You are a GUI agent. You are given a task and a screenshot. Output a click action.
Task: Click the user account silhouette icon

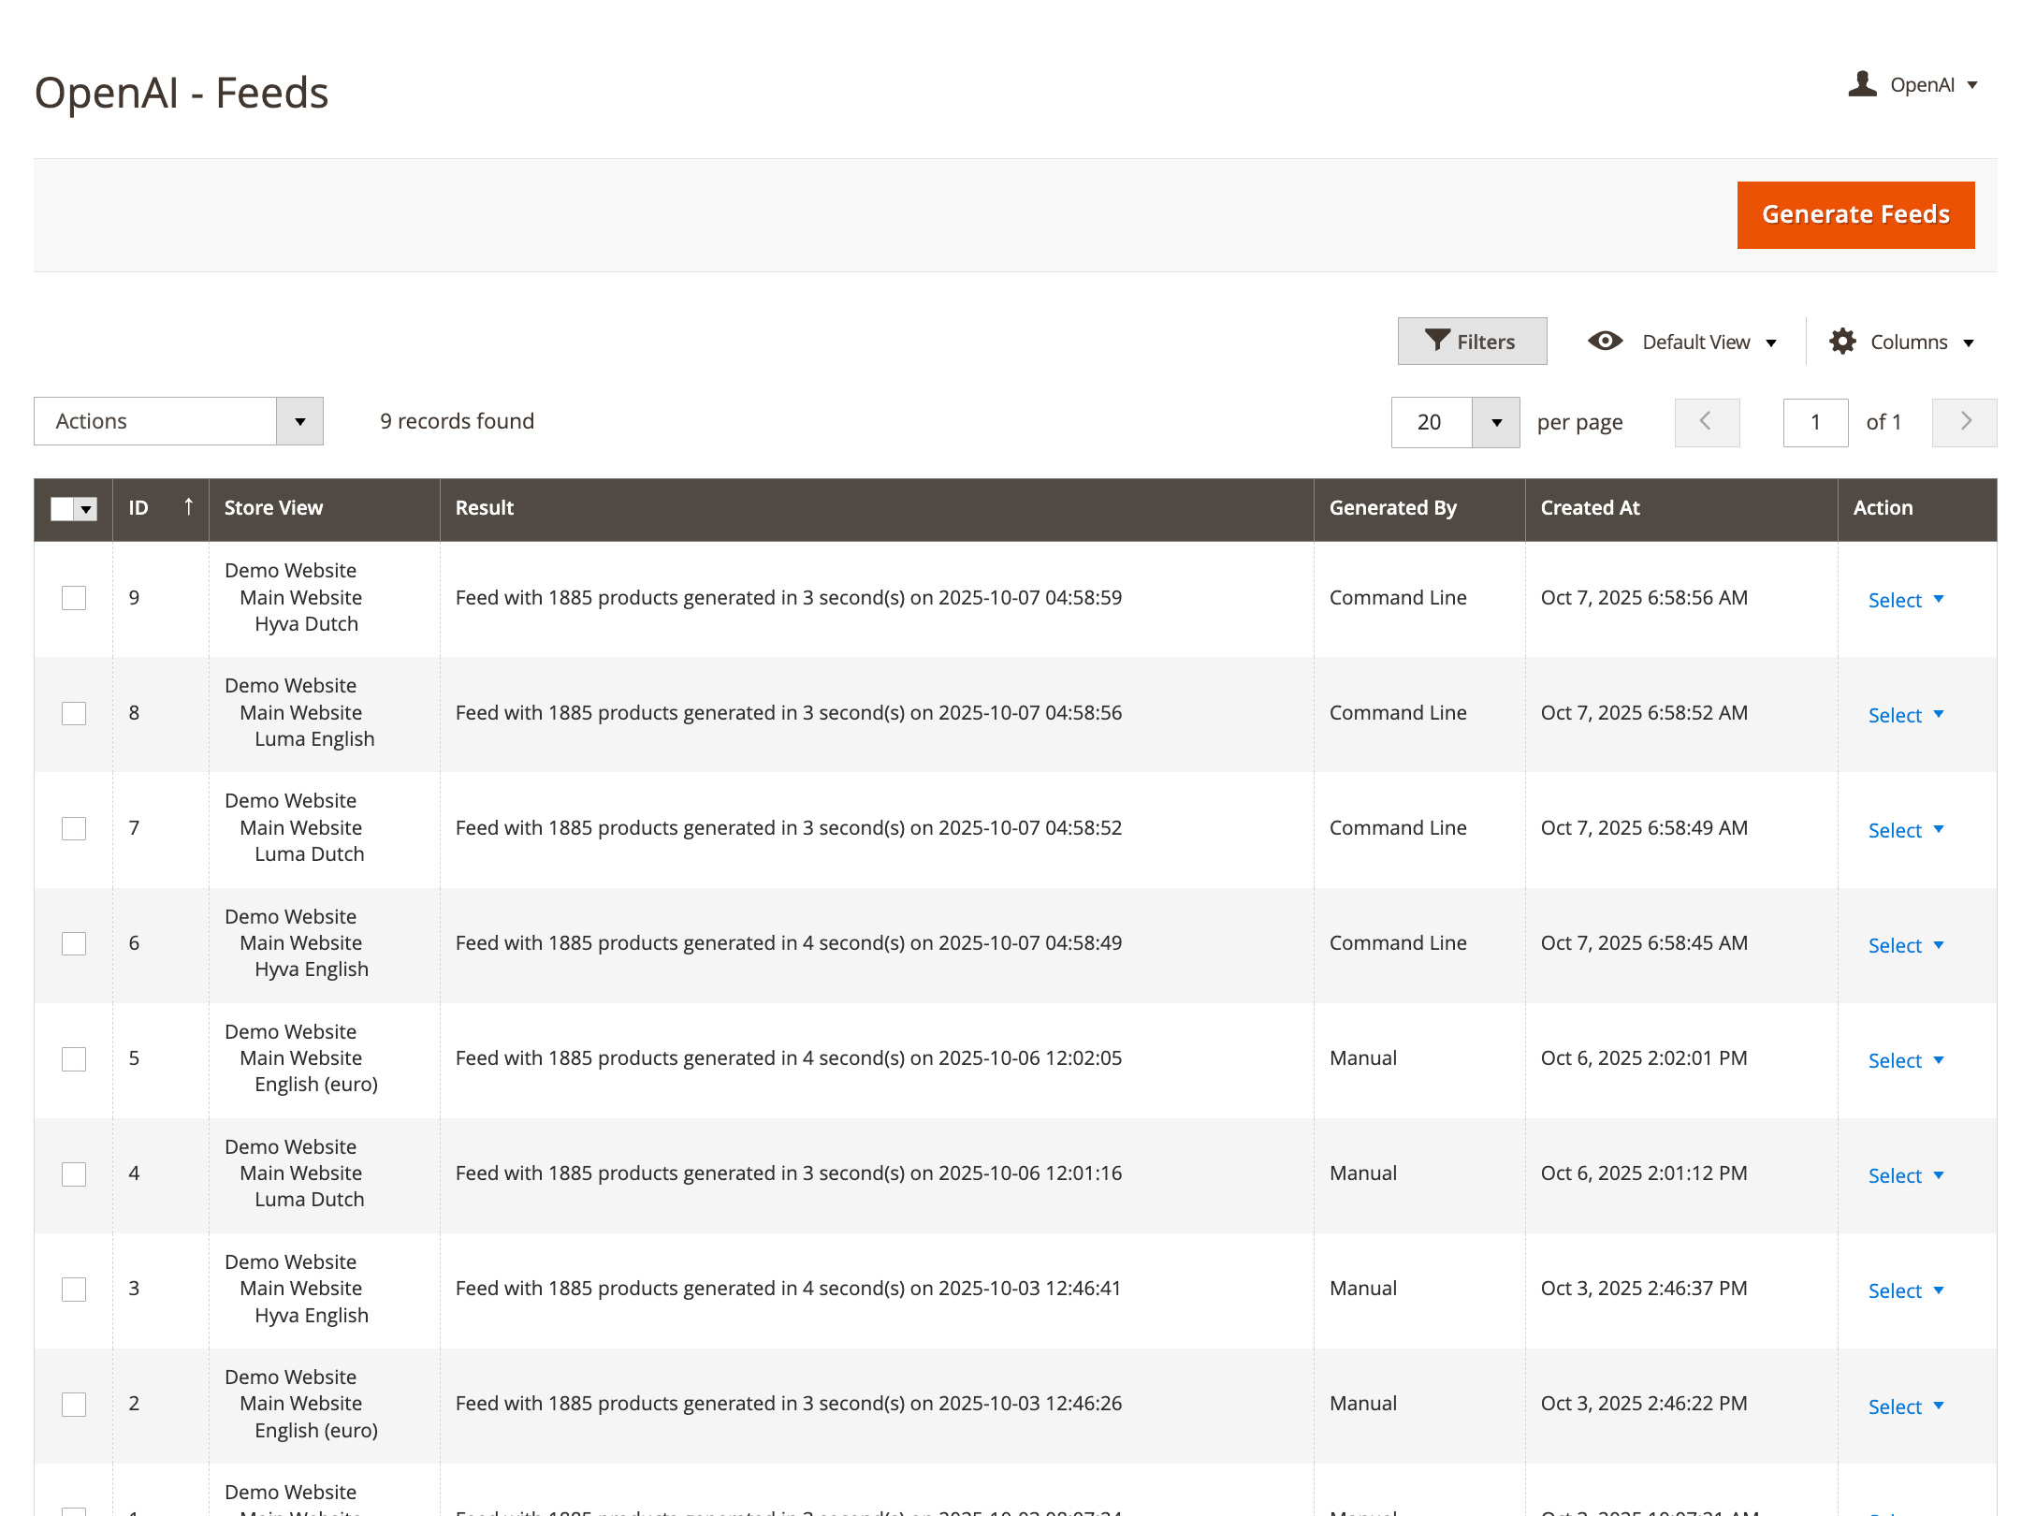1862,84
